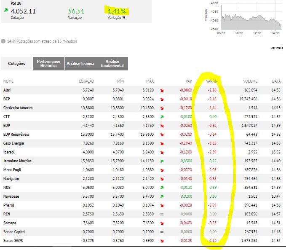
Task: Click BCP volume 19.743.406
Action: (x=248, y=99)
